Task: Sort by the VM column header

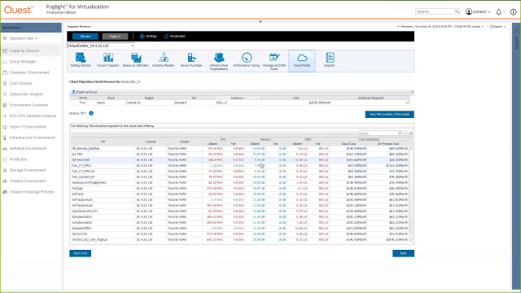Action: pos(103,142)
